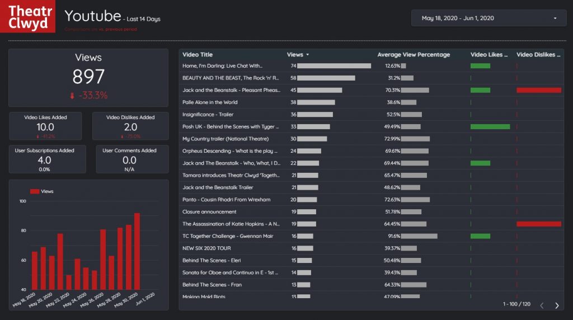Select the Video Dislikes Added 2.0 scorecard
The width and height of the screenshot is (573, 320).
click(x=130, y=126)
